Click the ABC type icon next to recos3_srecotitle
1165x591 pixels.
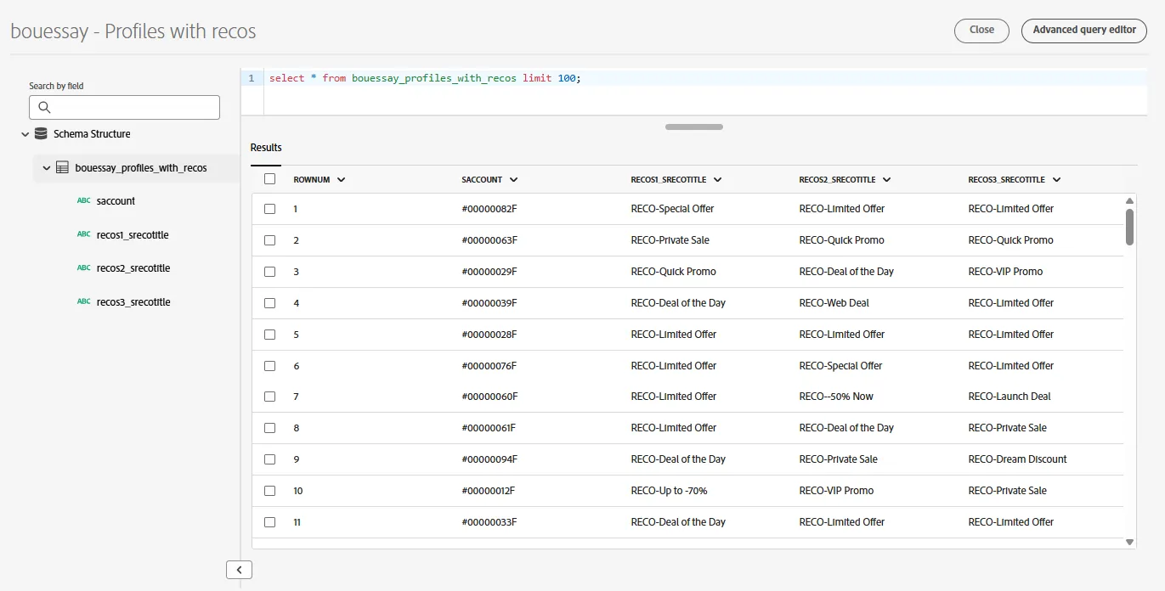coord(83,301)
